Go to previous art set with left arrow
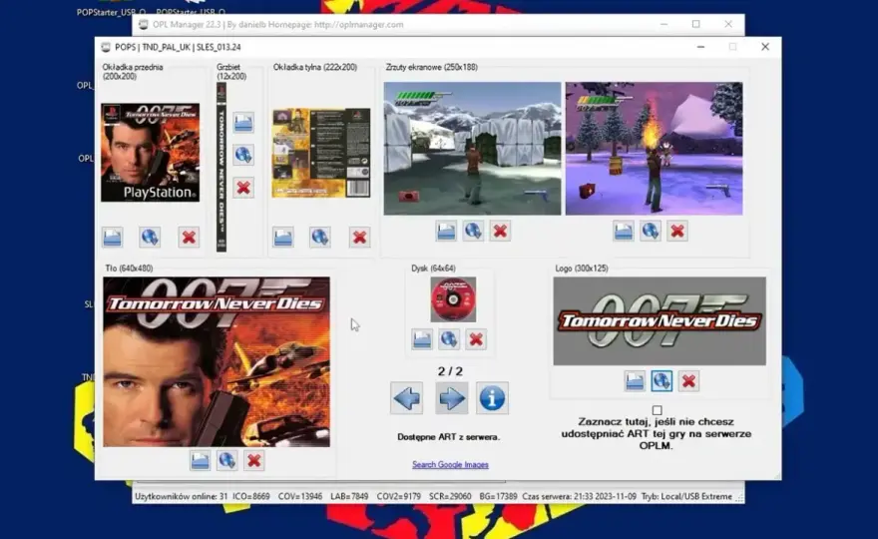 point(406,398)
